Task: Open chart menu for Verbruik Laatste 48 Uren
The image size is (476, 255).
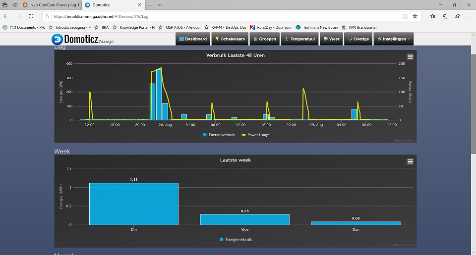Action: (410, 57)
